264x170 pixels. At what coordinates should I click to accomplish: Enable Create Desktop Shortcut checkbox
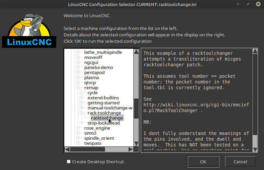(69, 162)
